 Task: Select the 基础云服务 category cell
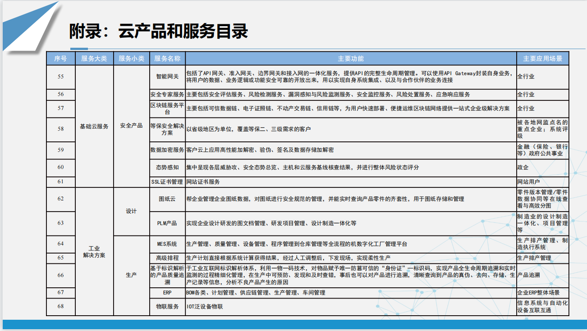[94, 127]
